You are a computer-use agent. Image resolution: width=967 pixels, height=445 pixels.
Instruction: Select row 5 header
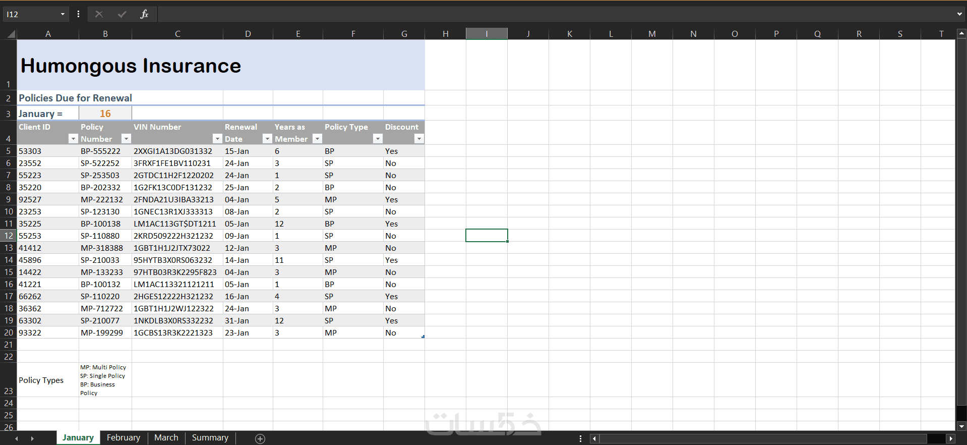9,151
